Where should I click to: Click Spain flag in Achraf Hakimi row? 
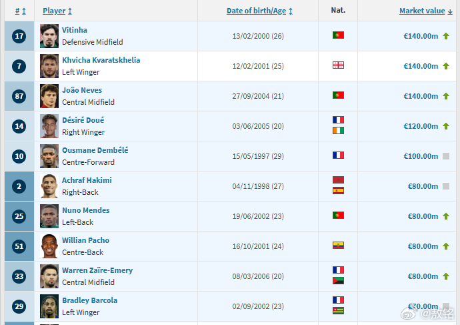point(338,191)
